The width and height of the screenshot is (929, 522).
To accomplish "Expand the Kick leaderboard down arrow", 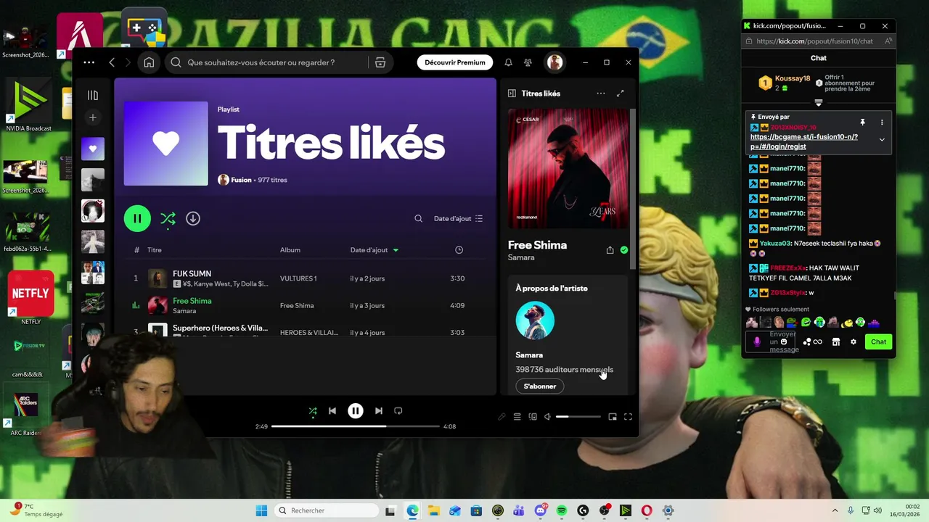I will pos(819,103).
